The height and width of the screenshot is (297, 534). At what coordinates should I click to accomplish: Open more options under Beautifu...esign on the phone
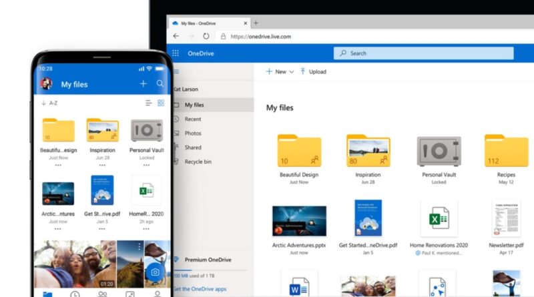point(58,166)
